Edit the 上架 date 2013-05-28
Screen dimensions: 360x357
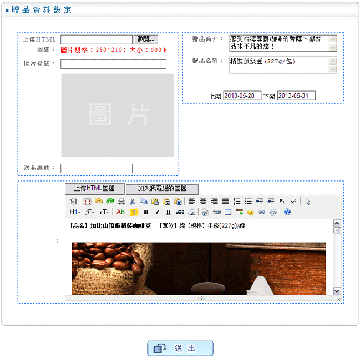click(242, 95)
